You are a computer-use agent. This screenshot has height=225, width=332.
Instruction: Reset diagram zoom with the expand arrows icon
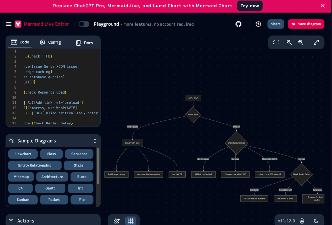point(316,42)
